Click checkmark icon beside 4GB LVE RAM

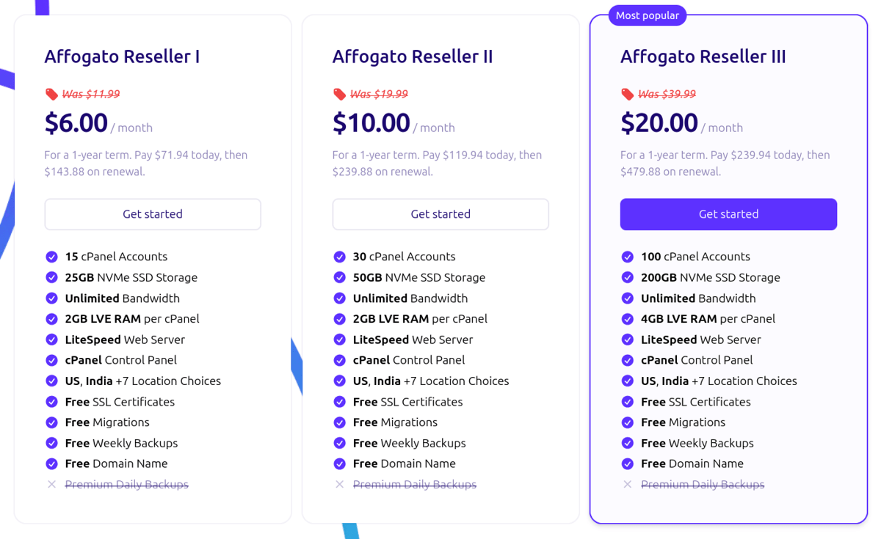627,319
